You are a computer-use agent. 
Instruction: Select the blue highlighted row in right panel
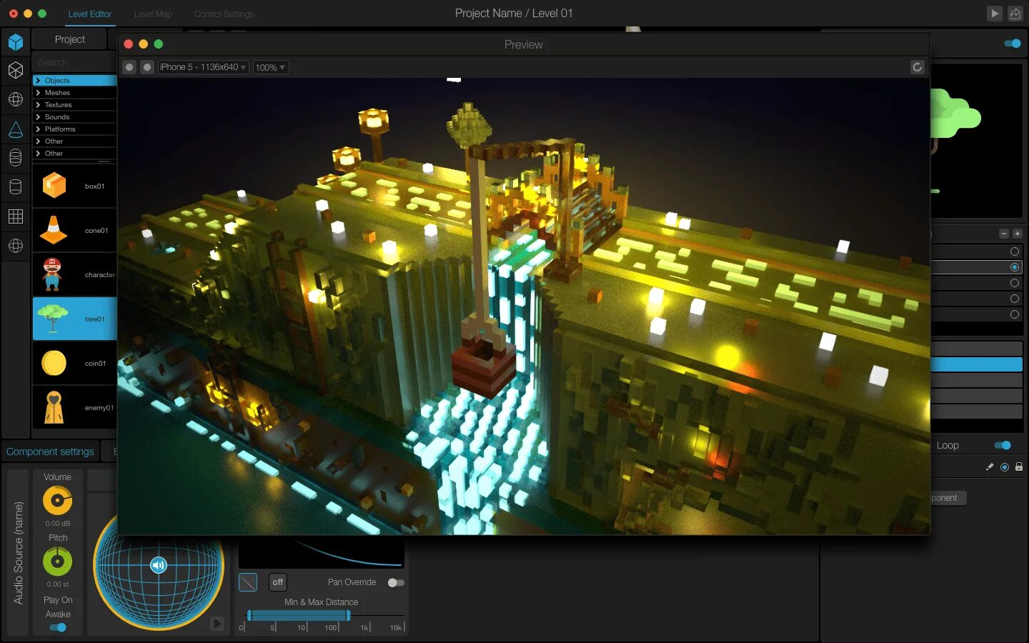(x=977, y=364)
